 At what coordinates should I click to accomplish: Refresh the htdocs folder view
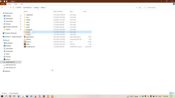140,8
